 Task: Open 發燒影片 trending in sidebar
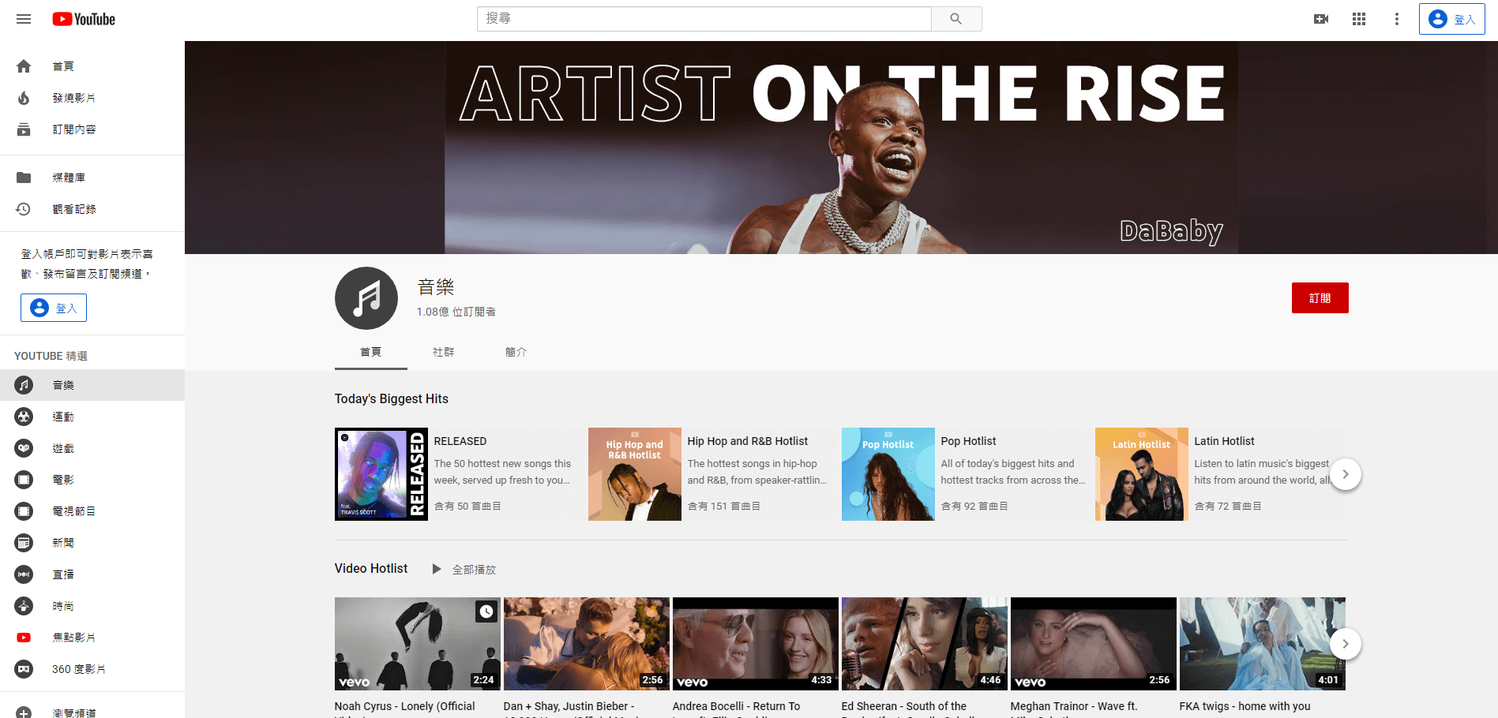92,98
